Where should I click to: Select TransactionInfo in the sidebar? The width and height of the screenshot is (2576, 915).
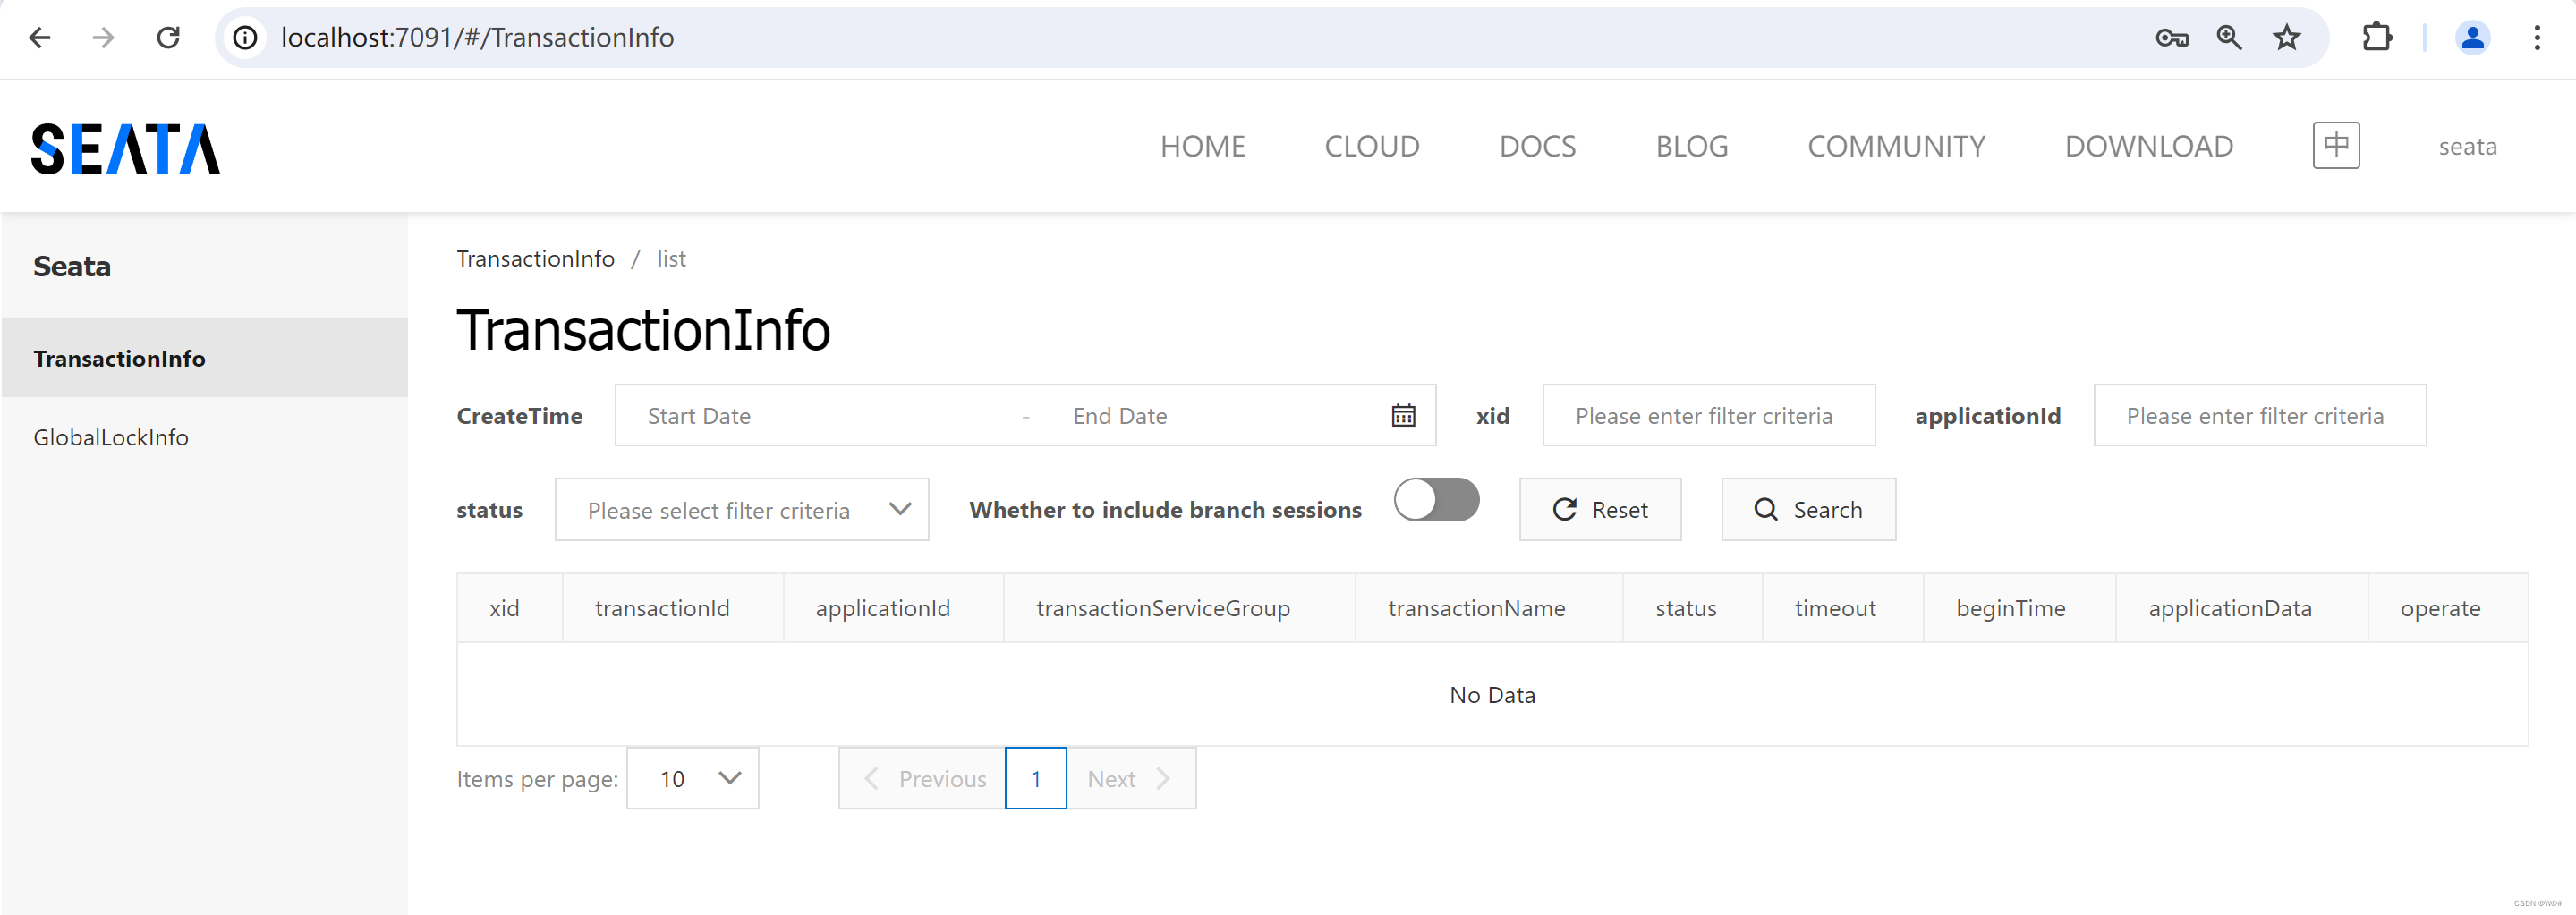[x=204, y=358]
